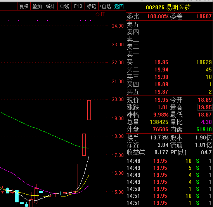The height and width of the screenshot is (207, 213).
Task: Click 委比 value 100.00%
Action: [158, 16]
